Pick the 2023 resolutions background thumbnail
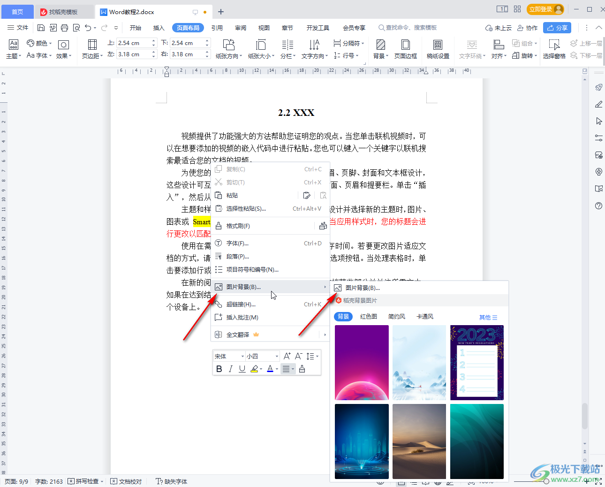605x487 pixels. pos(477,363)
